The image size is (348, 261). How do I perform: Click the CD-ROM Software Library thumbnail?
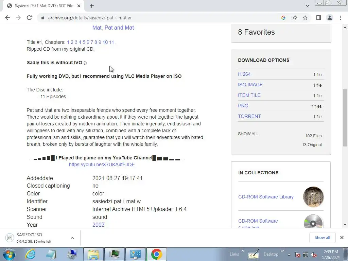313,197
